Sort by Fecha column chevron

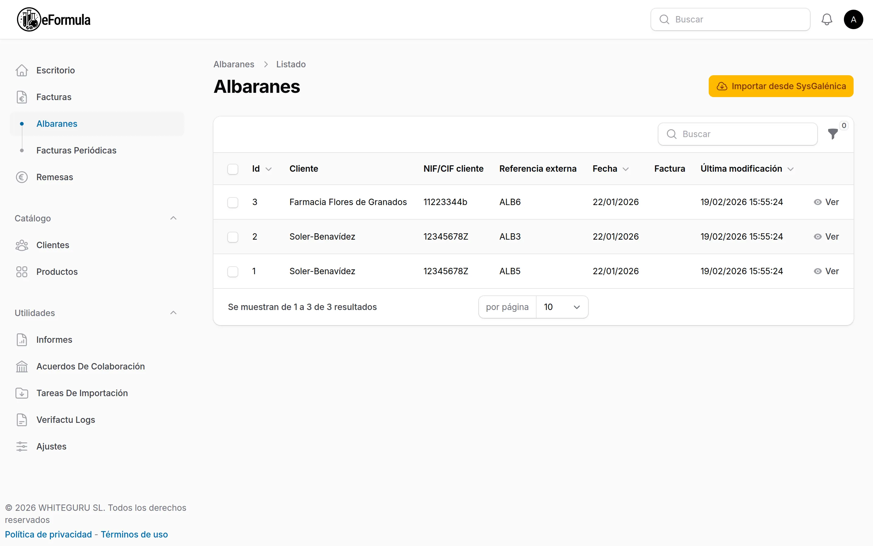626,169
